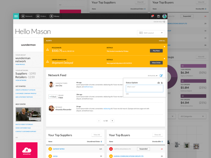Sort by Unconfirmed Orders in background window
The height and width of the screenshot is (158, 211).
click(x=138, y=9)
